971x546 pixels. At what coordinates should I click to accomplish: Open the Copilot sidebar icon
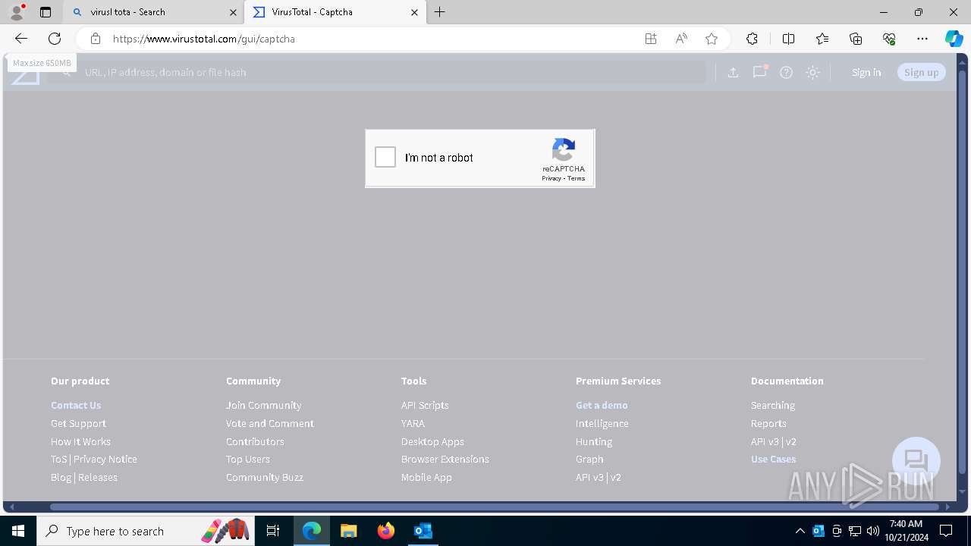[954, 39]
